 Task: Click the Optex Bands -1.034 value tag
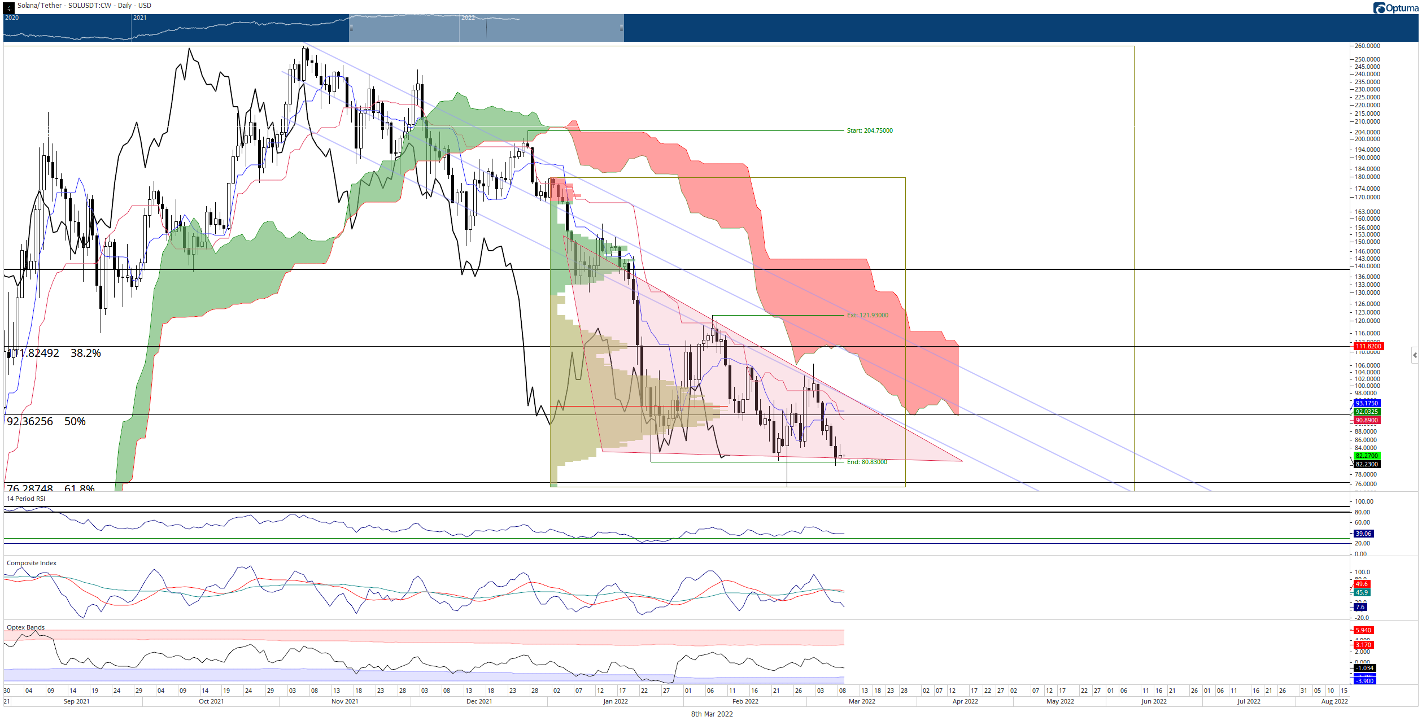[x=1364, y=668]
